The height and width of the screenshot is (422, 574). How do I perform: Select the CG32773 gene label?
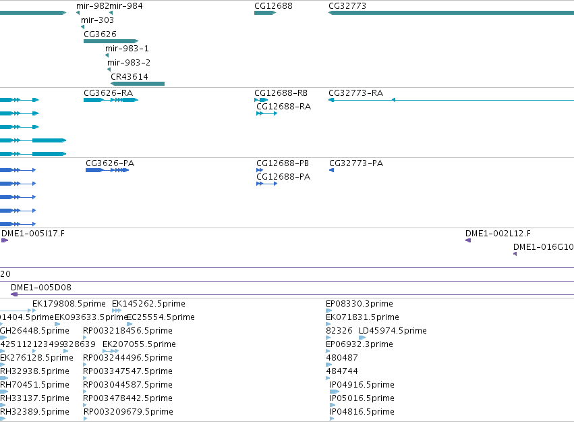coord(347,6)
